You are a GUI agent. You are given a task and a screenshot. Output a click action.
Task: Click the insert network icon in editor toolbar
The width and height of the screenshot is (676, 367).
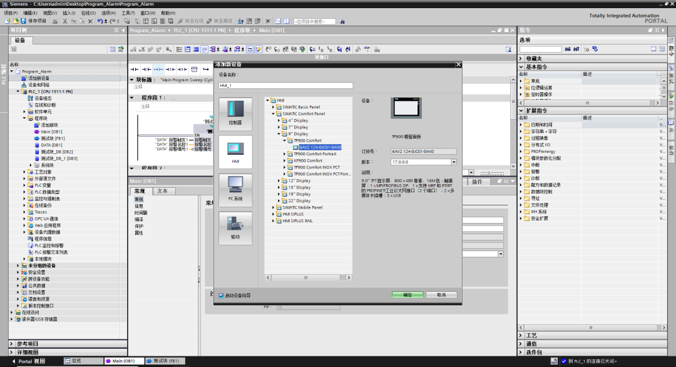click(134, 49)
